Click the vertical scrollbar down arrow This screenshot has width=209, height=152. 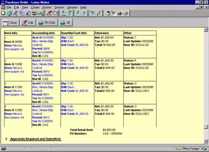tap(206, 141)
